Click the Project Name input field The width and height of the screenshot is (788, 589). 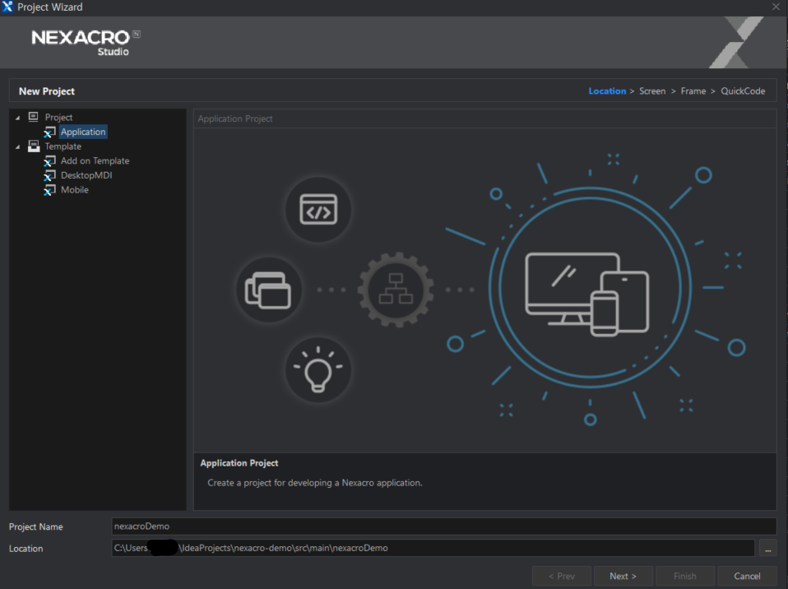click(443, 526)
